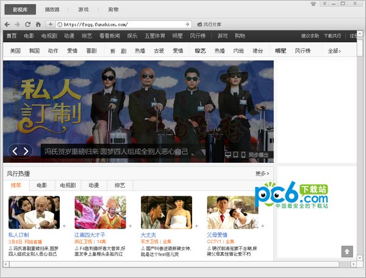Viewport: 366px width, 278px height.
Task: Click the browser back arrow
Action: coord(7,24)
